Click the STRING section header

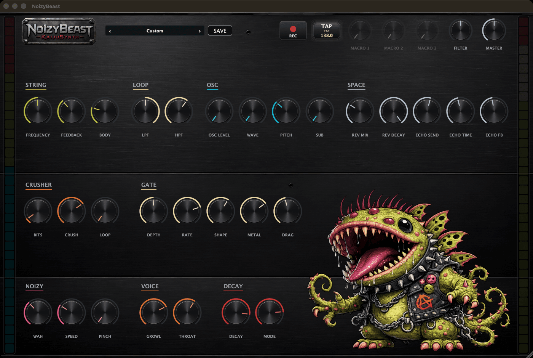pos(36,85)
